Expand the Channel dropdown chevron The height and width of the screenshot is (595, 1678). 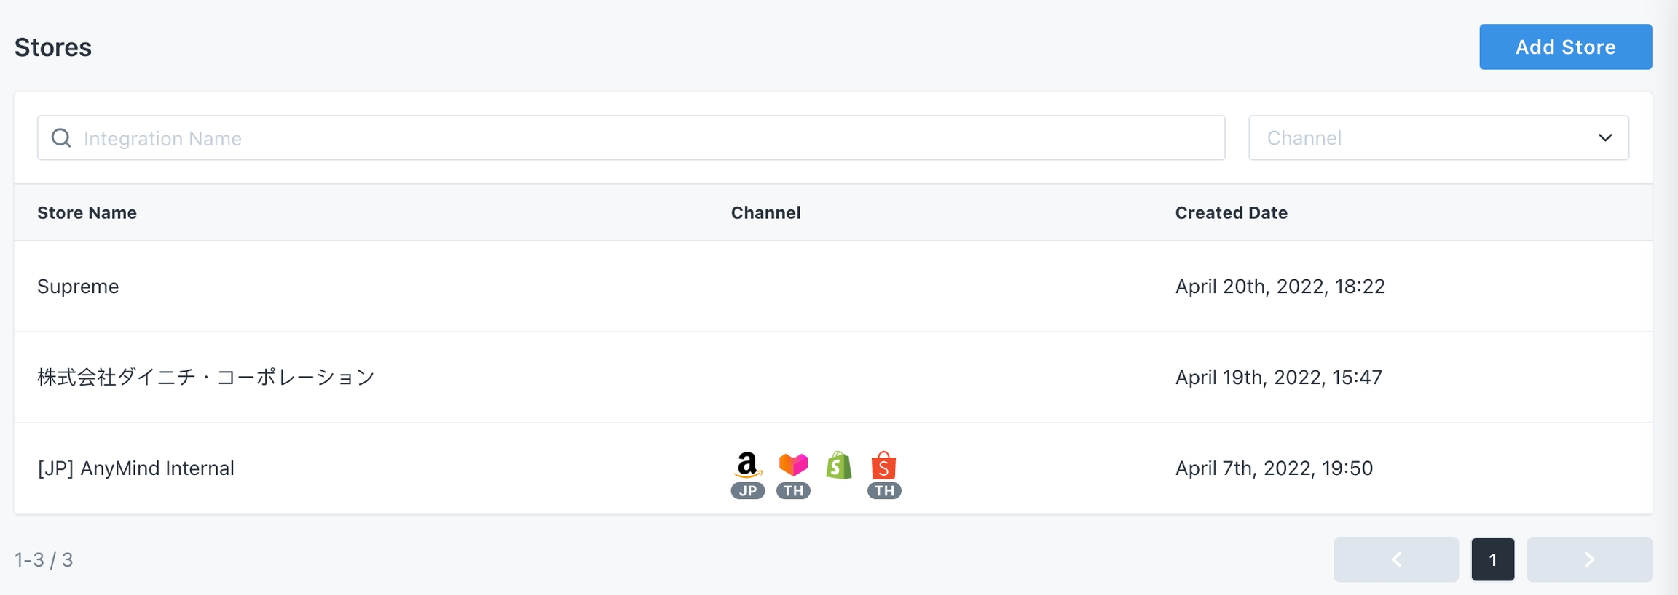[1605, 138]
